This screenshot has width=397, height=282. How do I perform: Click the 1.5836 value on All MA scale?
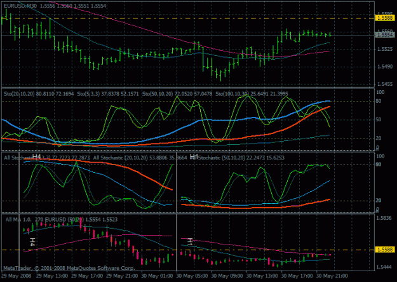385,218
